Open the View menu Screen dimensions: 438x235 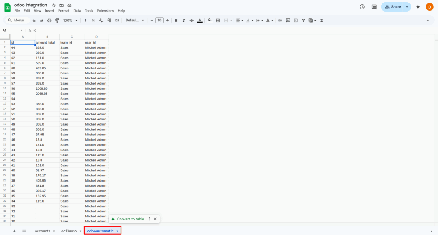[38, 11]
